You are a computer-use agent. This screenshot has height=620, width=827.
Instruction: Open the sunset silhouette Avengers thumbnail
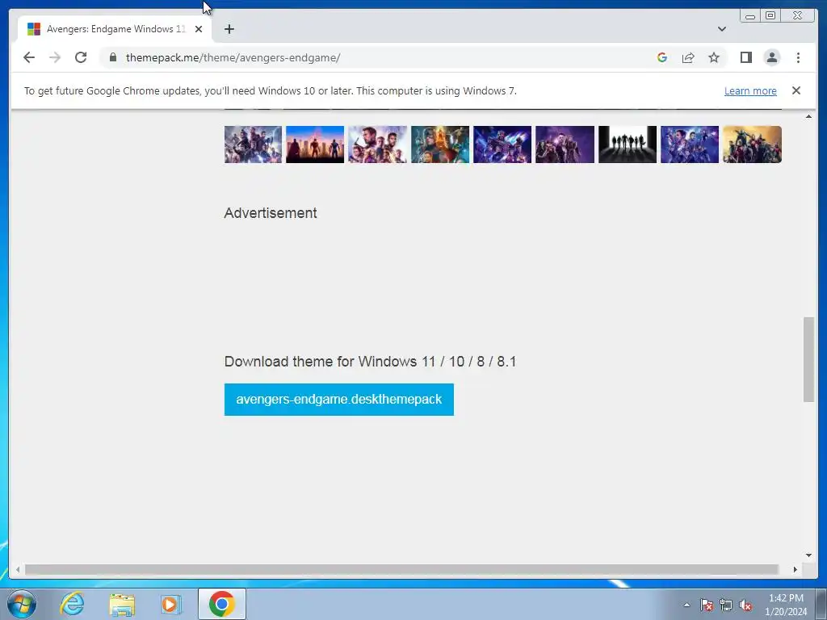(x=315, y=145)
